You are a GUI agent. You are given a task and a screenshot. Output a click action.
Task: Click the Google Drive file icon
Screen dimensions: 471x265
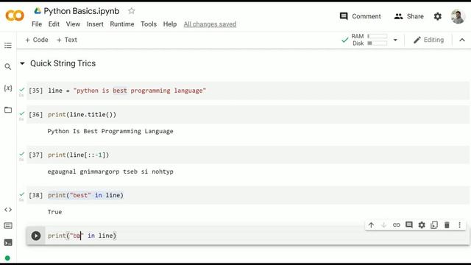38,11
